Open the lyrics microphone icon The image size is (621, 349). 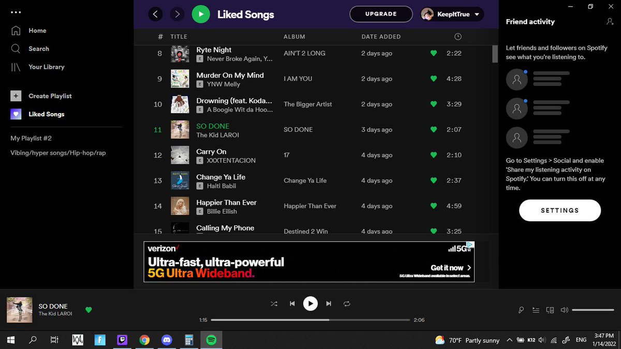(x=521, y=310)
